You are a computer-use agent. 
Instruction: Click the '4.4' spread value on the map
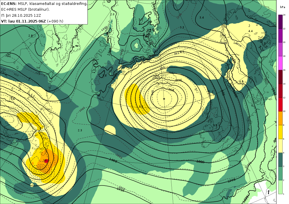coord(251,31)
